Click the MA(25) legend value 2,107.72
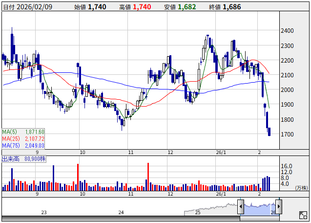Viewport: 311px width, 223px height. point(35,139)
